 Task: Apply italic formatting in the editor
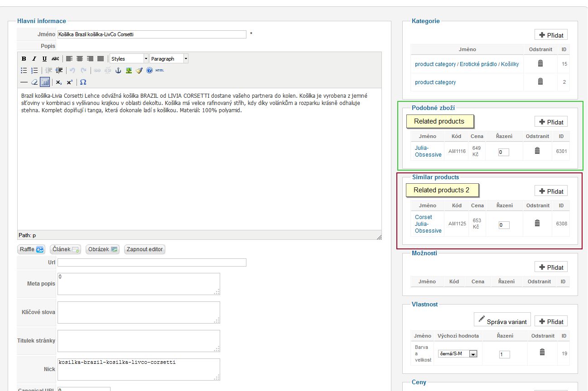34,59
